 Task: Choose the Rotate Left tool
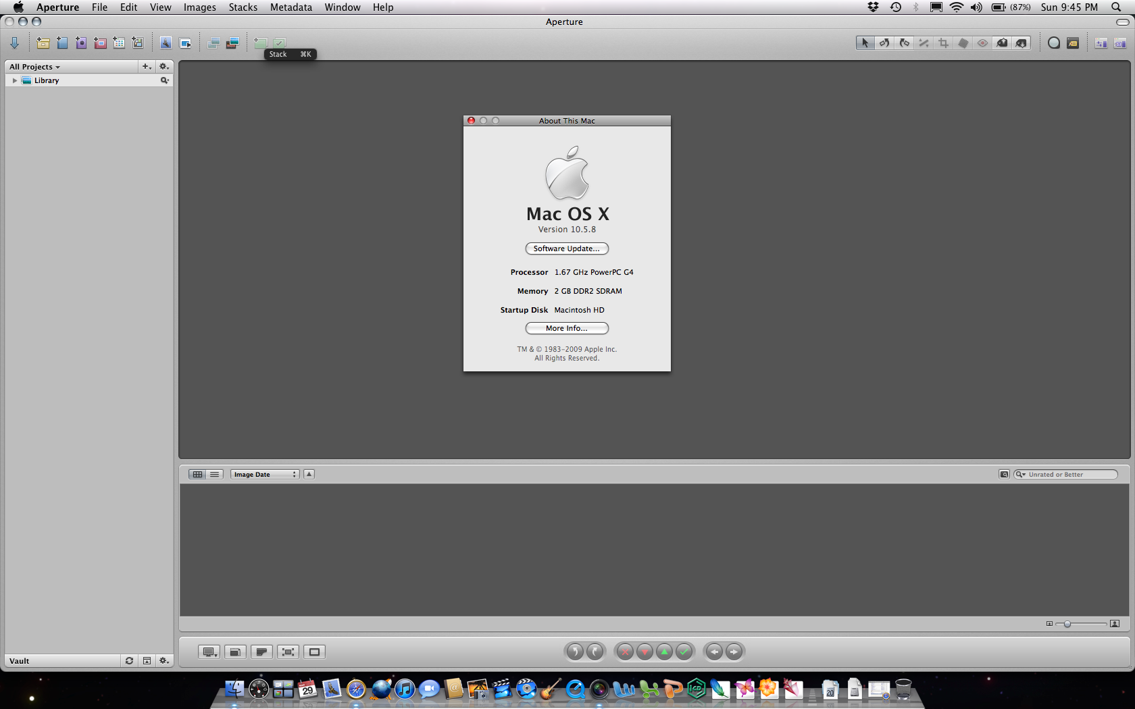click(x=884, y=43)
